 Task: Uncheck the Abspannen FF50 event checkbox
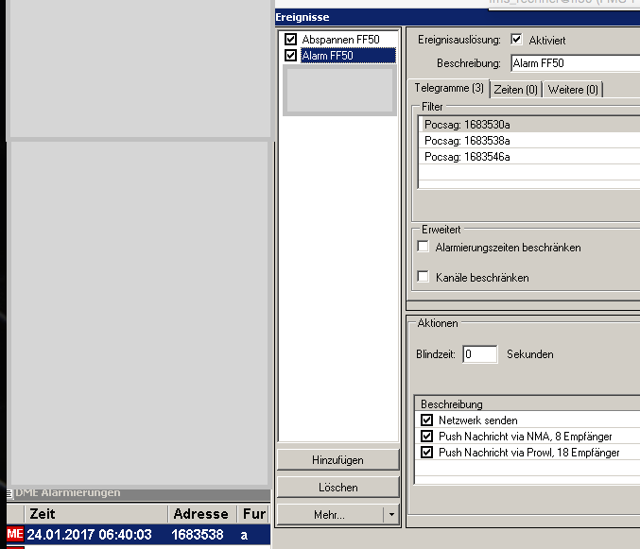pos(290,39)
